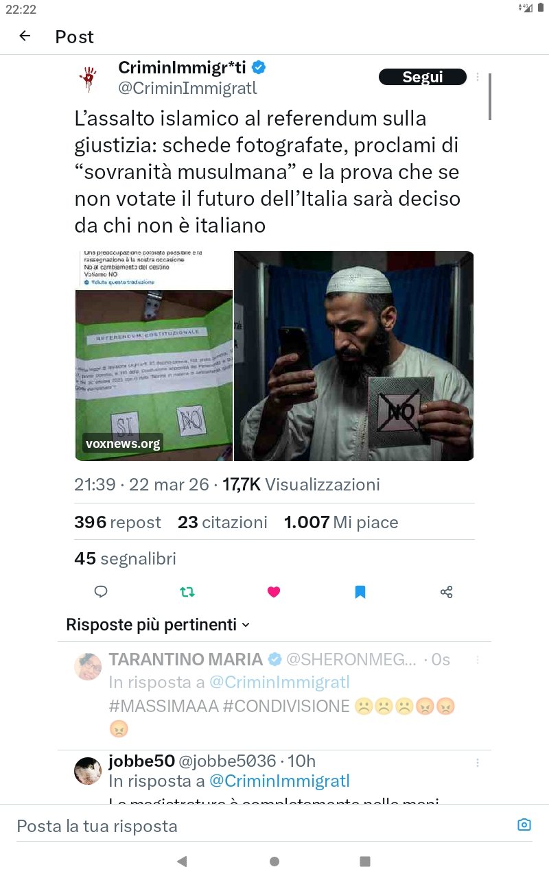This screenshot has height=878, width=549.
Task: View the 23 citazioni list
Action: (x=222, y=523)
